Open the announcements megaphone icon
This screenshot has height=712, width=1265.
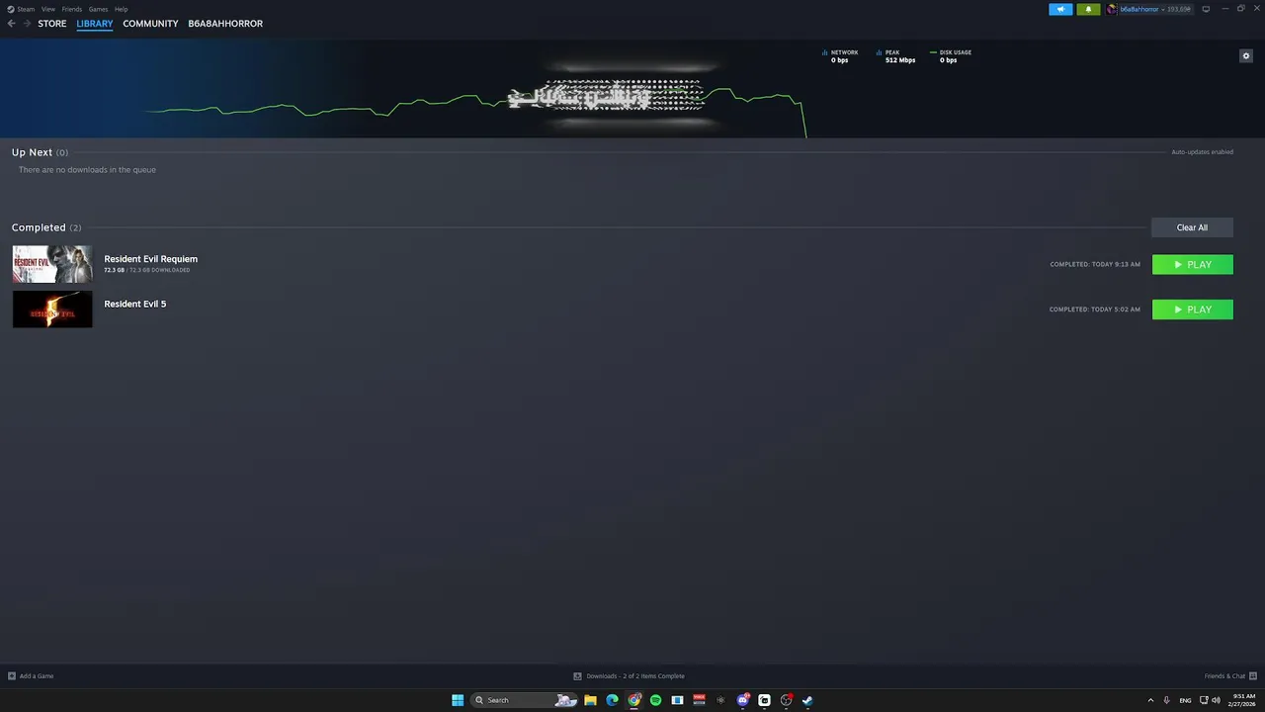click(1060, 9)
